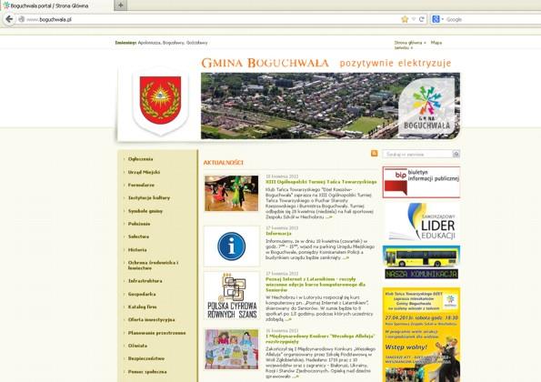Image resolution: width=541 pixels, height=382 pixels.
Task: Open Planowanie przestrzenne in the side menu
Action: (157, 333)
